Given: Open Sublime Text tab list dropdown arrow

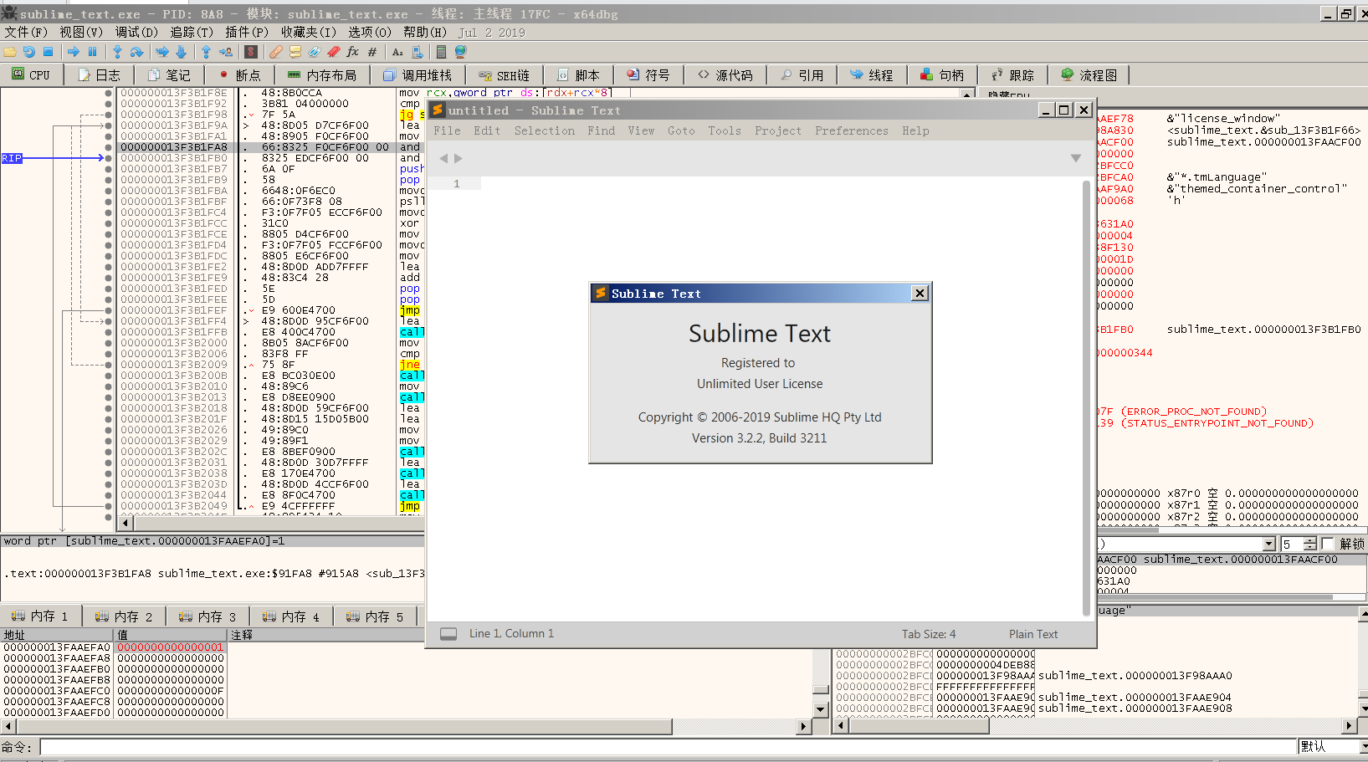Looking at the screenshot, I should point(1076,158).
